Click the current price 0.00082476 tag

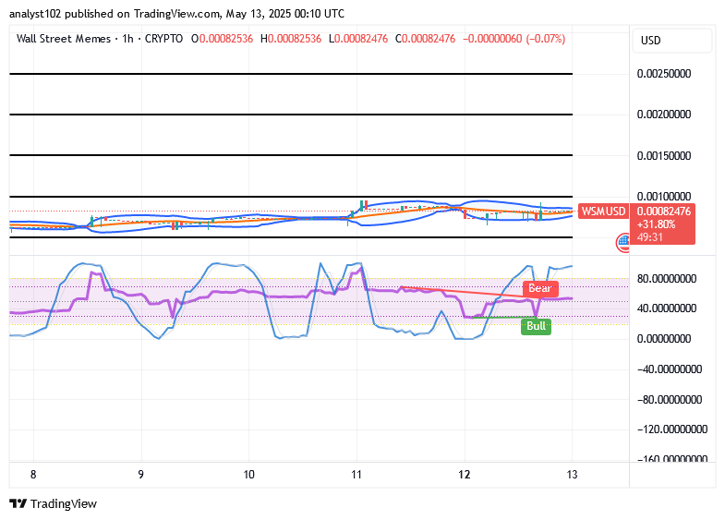tap(664, 212)
